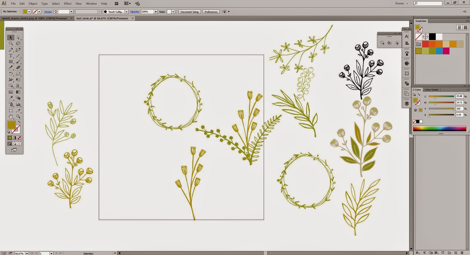Open the fill color dropdown in control bar
Screen dimensions: 470x255
pos(29,12)
